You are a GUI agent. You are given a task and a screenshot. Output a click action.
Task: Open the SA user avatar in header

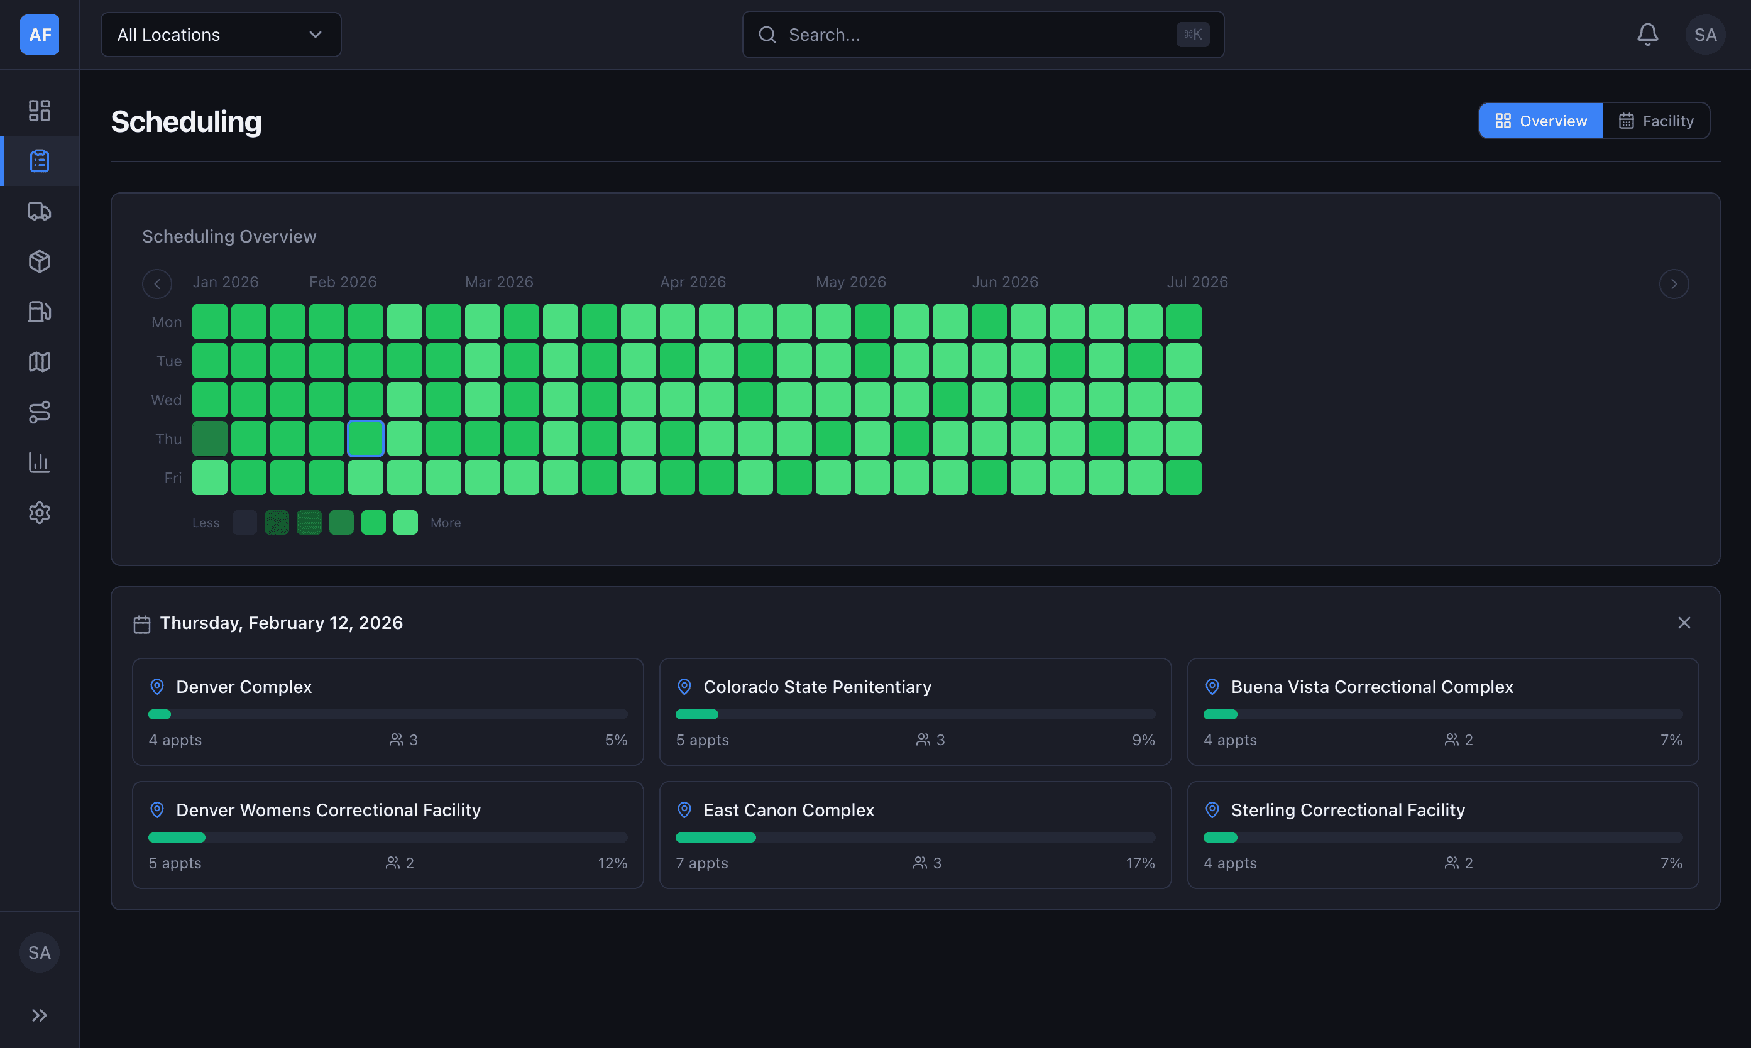[x=1705, y=35]
